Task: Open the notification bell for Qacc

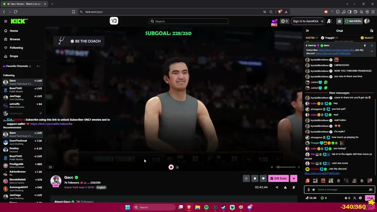Action: point(255,178)
